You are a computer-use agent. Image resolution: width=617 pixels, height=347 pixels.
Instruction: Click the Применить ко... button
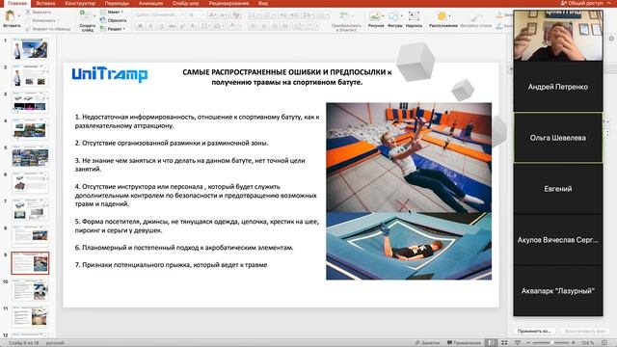point(534,332)
